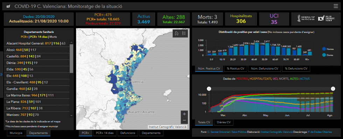Click the left time range slider handle
The image size is (343, 139).
(x=209, y=89)
